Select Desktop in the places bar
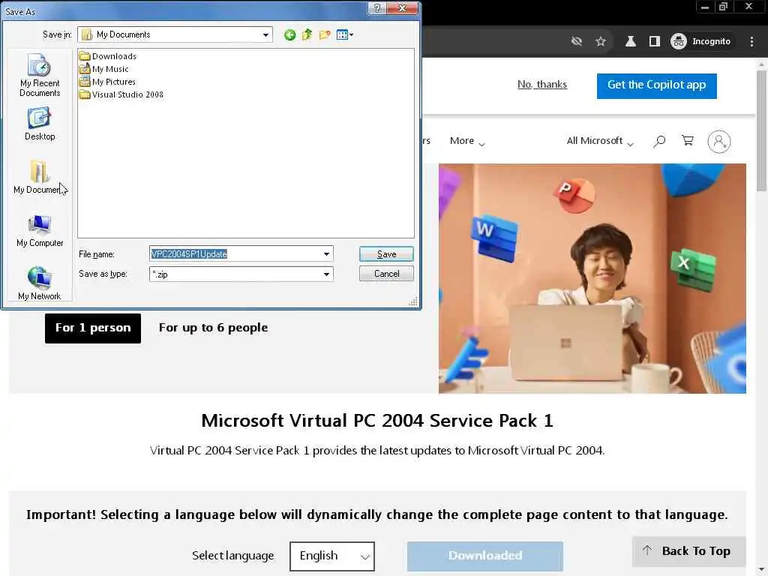 coord(40,124)
